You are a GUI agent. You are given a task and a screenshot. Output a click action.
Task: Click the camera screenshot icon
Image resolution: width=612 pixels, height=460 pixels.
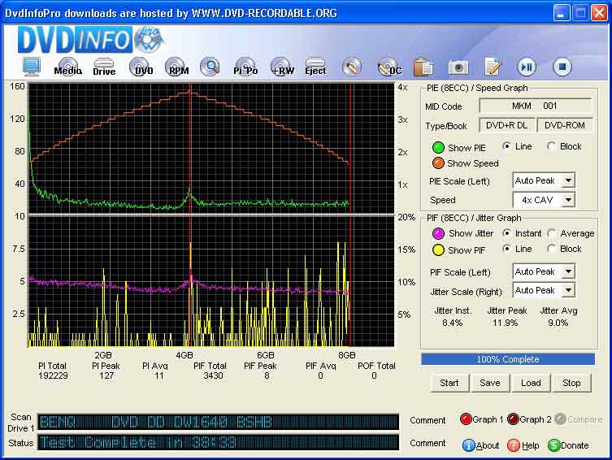(458, 67)
